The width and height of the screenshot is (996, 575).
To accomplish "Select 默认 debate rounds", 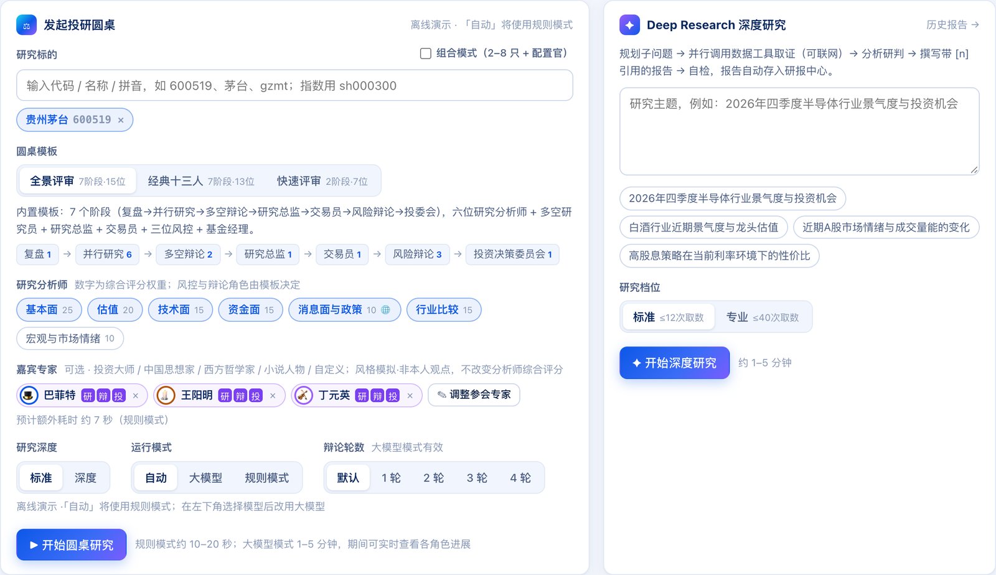I will tap(348, 478).
